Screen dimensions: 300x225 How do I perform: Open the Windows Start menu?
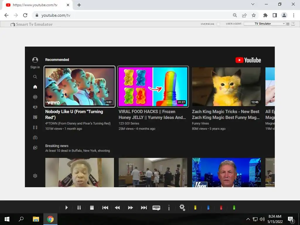[x=7, y=219]
